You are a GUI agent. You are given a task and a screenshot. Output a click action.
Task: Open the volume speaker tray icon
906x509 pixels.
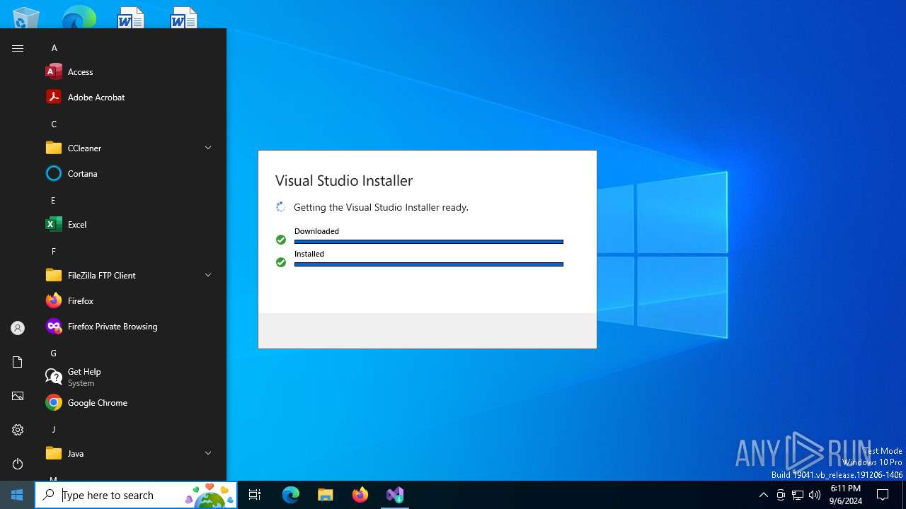coord(815,495)
